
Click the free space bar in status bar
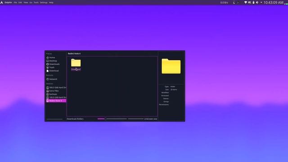coord(136,119)
